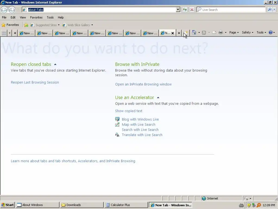Collapse the Reopen closed tabs section
Image resolution: width=278 pixels, height=209 pixels.
click(55, 64)
